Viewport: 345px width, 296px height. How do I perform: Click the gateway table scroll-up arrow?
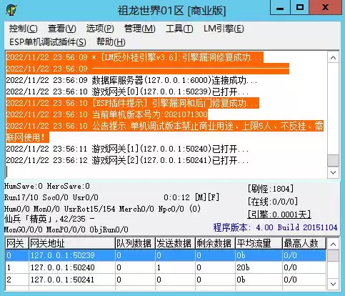pos(333,244)
